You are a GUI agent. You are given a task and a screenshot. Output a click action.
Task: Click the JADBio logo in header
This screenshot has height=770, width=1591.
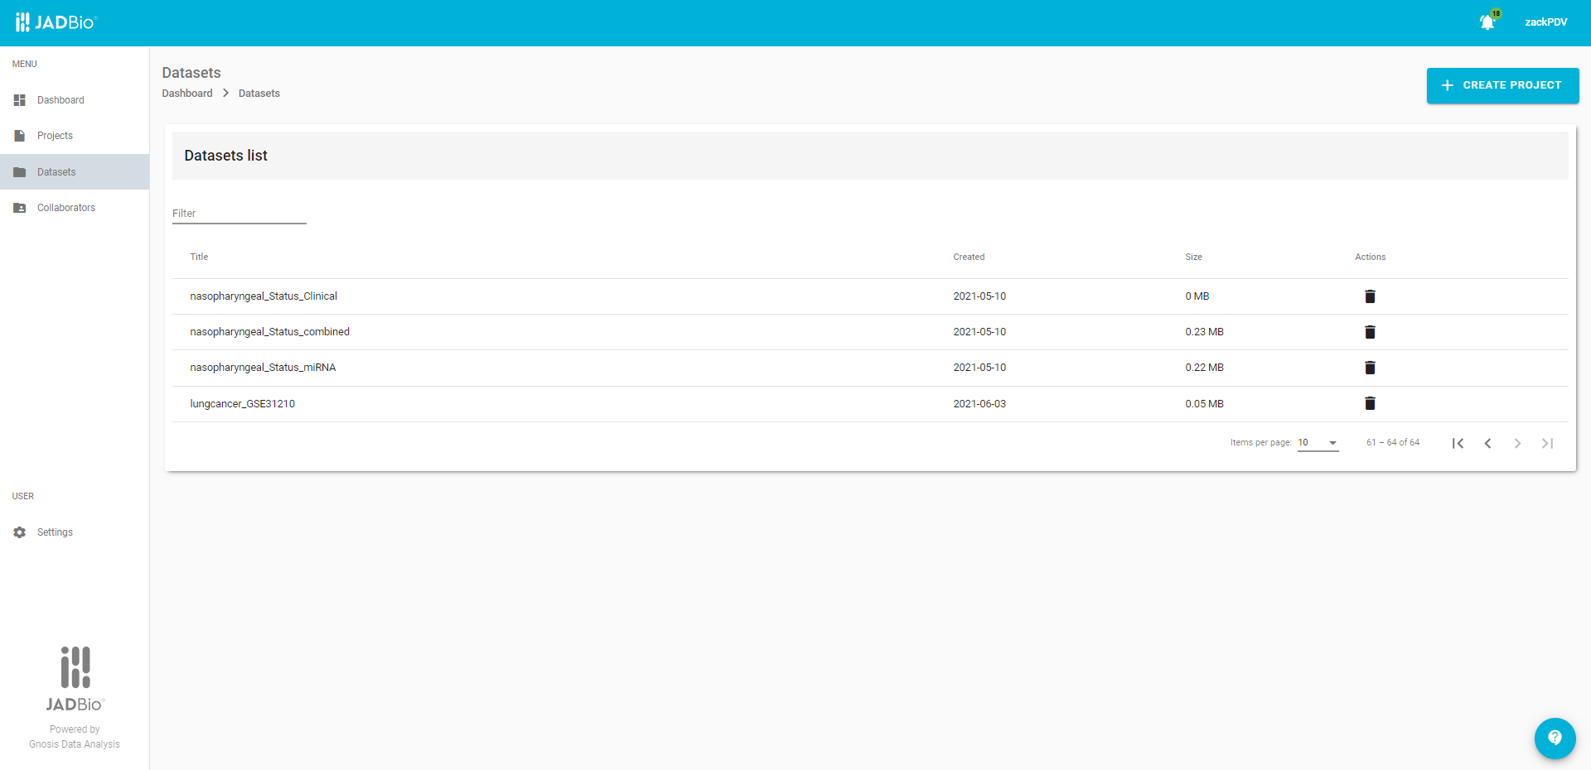click(x=56, y=22)
